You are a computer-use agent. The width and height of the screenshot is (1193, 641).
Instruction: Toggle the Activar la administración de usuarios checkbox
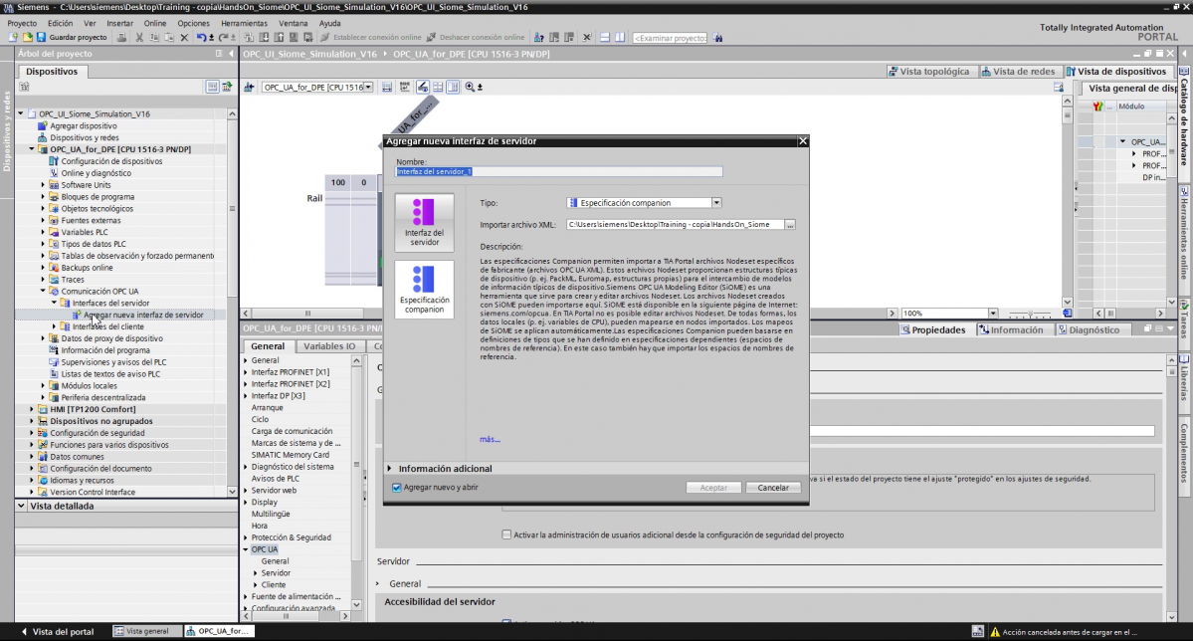click(x=506, y=535)
